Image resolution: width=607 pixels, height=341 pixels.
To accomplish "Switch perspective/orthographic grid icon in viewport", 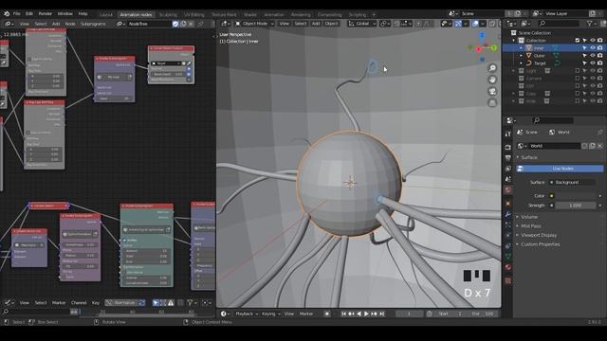I will coord(492,103).
